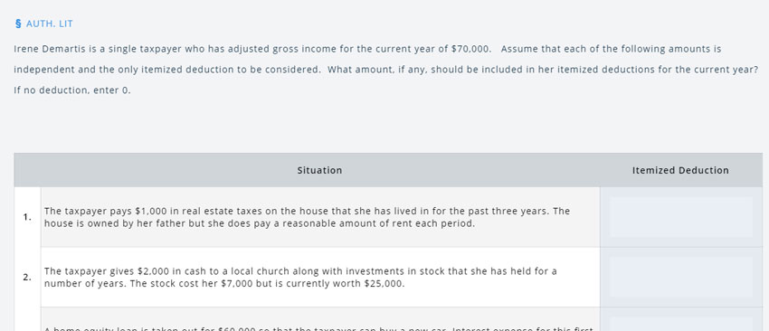Click the Itemized Deduction field for situation 1
Viewport: 769px width, 331px height.
(x=680, y=217)
